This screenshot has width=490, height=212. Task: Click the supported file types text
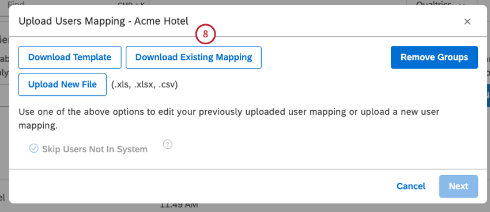pos(144,84)
